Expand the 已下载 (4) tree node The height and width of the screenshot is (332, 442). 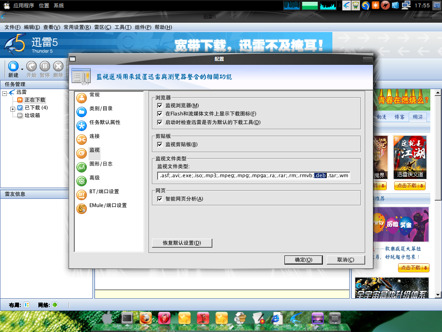coord(13,109)
